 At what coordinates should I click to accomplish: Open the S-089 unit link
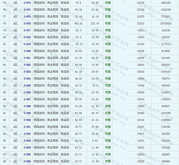[x=27, y=113]
